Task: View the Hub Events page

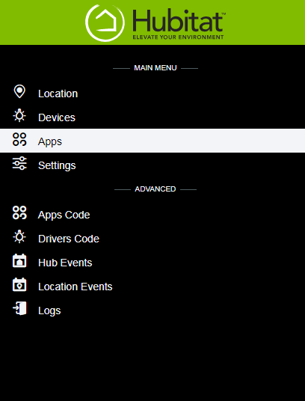Action: pos(152,263)
